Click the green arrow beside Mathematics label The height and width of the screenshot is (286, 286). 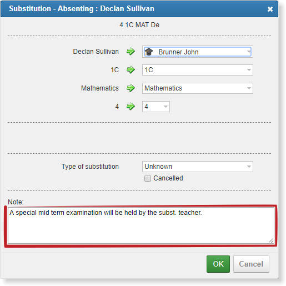(x=131, y=88)
